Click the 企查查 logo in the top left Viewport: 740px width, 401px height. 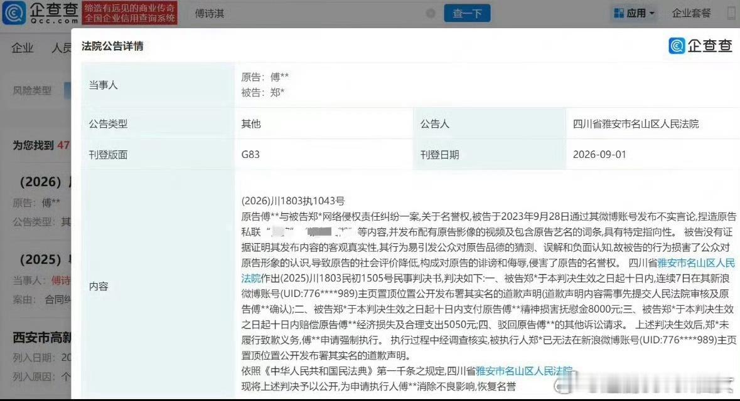[x=40, y=13]
